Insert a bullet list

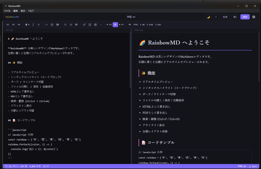click(x=65, y=24)
